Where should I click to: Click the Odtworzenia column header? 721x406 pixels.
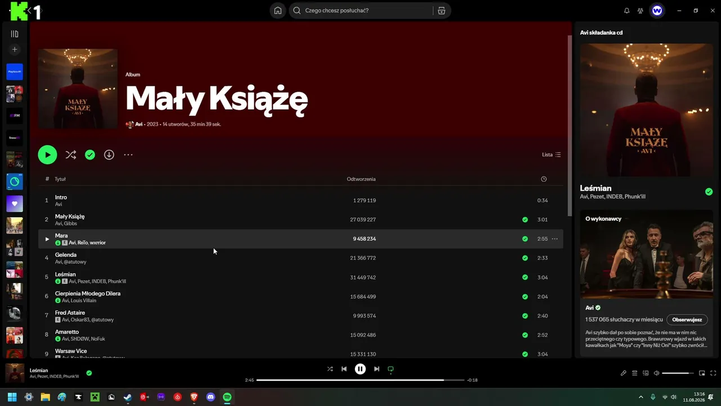click(x=361, y=179)
